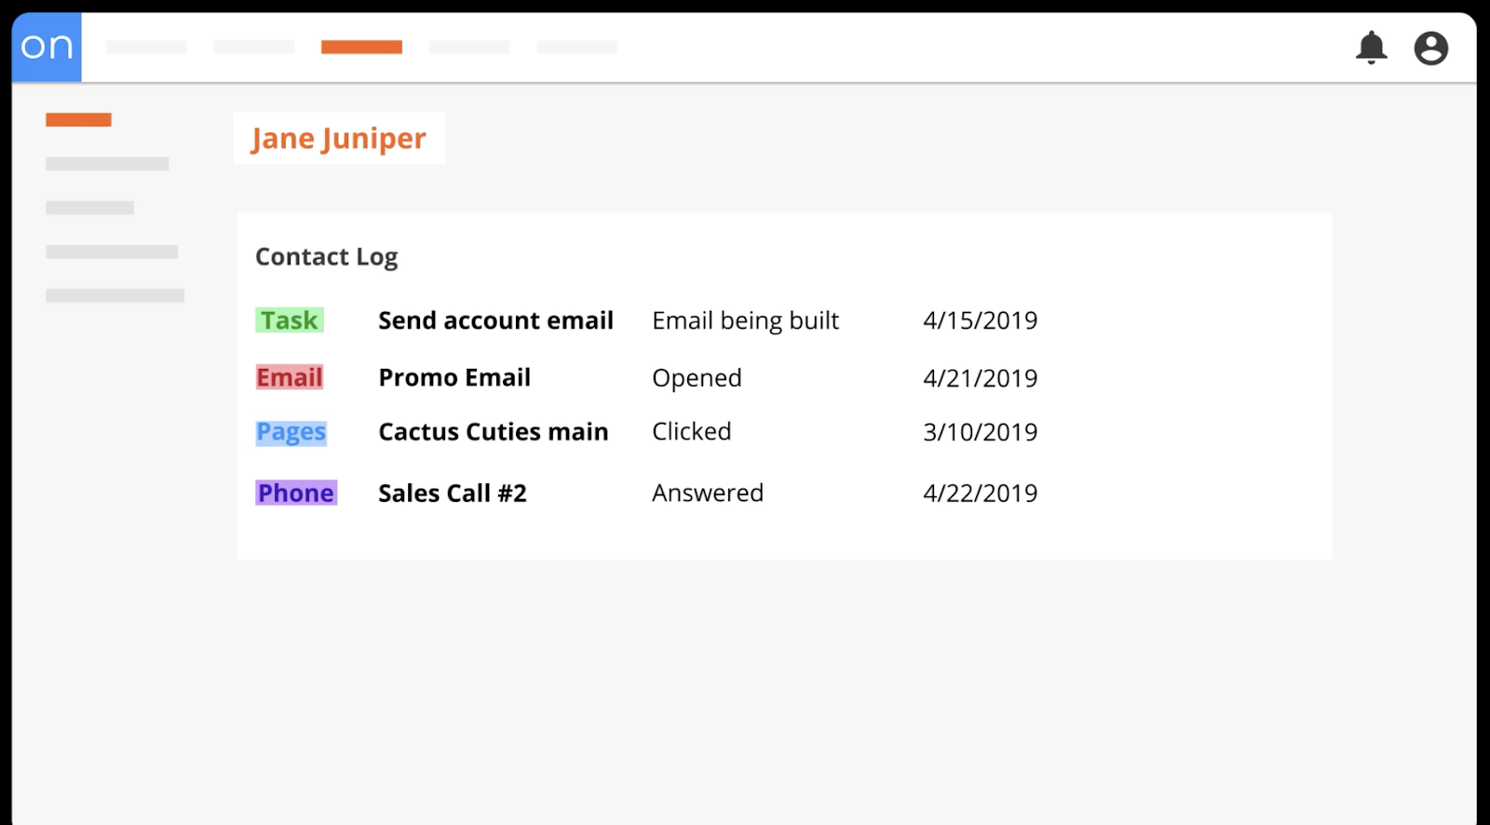Click the Jane Juniper contact name
The image size is (1490, 825).
point(339,138)
